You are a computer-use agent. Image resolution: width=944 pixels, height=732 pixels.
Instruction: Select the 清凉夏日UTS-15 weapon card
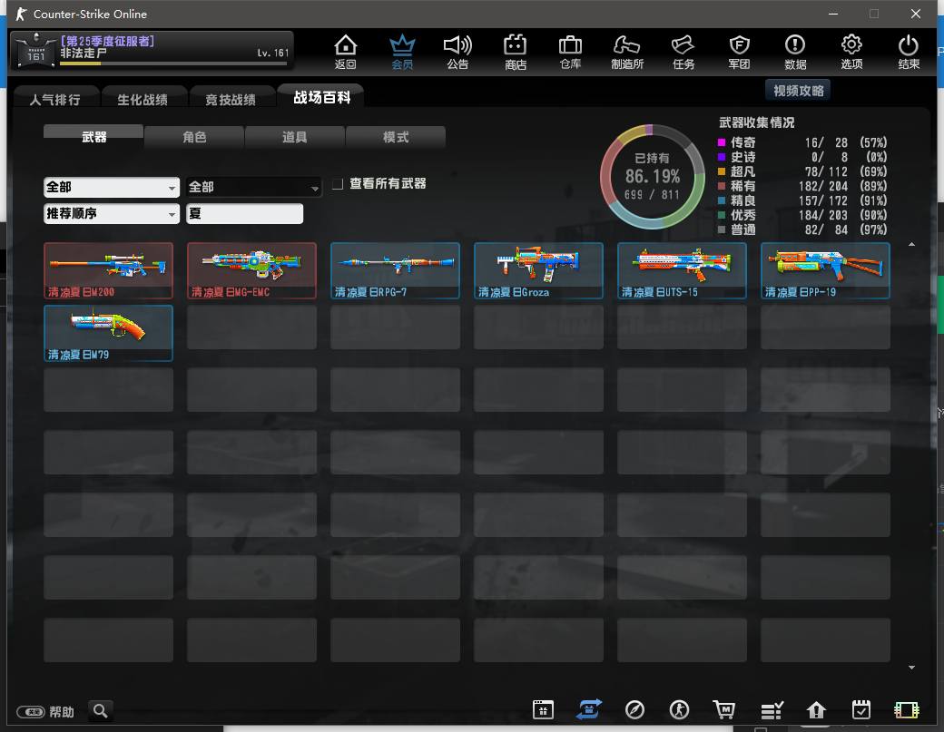pyautogui.click(x=682, y=270)
